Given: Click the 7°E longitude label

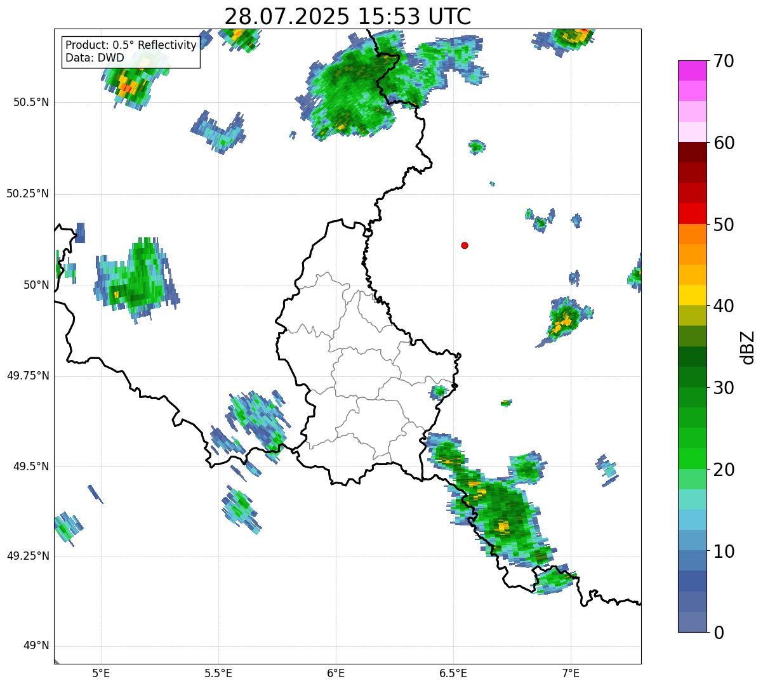Looking at the screenshot, I should coord(571,673).
